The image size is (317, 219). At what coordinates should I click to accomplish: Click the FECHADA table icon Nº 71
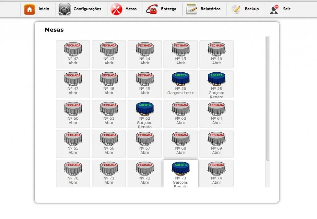point(109,169)
